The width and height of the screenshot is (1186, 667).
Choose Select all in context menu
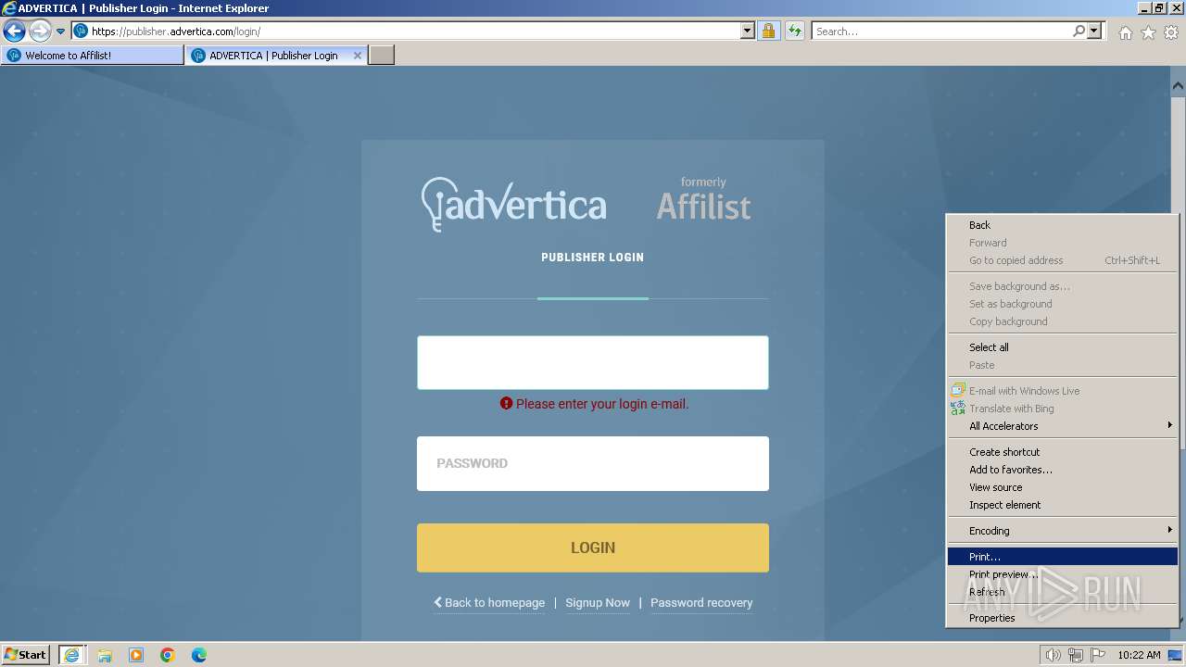point(1062,347)
